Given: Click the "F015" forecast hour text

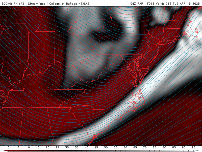Looking at the screenshot, I should tap(150, 4).
